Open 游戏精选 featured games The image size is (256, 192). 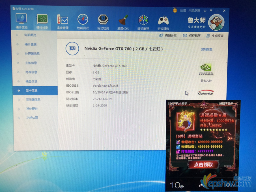tap(163, 23)
